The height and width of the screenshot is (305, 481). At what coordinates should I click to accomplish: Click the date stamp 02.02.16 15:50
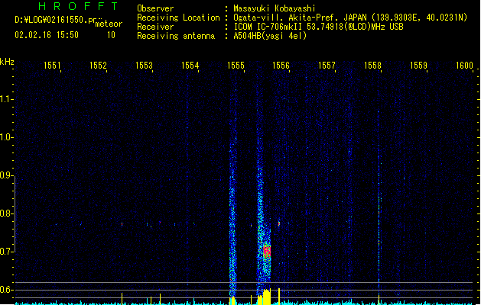pyautogui.click(x=47, y=35)
